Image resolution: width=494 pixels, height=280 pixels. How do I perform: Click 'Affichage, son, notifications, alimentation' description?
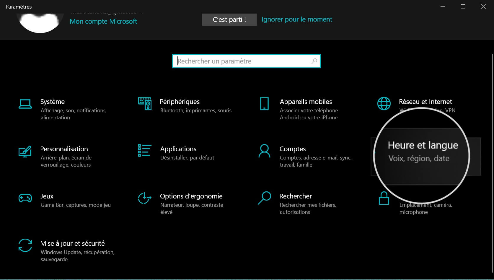point(74,114)
